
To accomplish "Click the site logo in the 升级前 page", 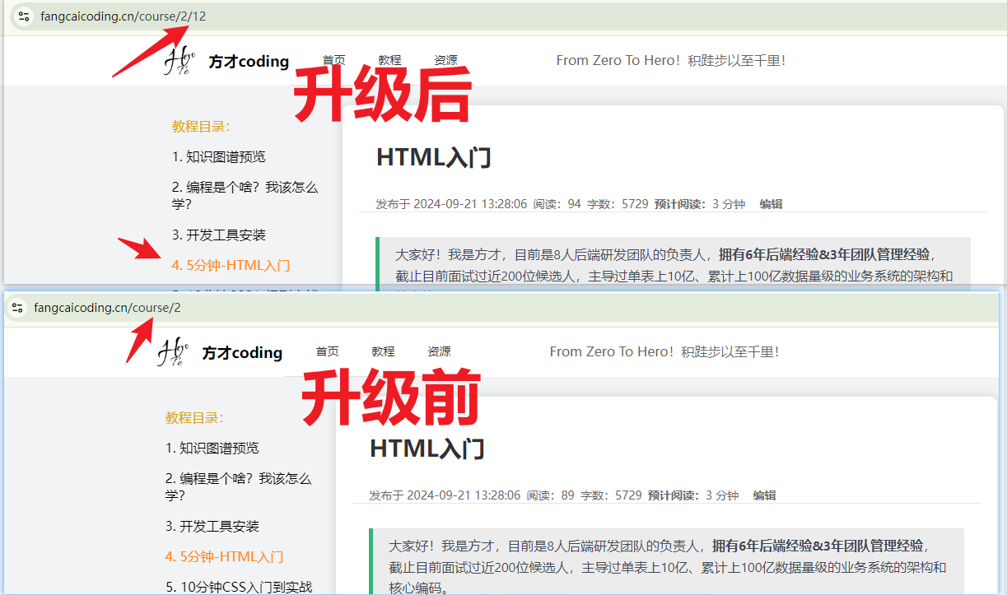I will click(x=173, y=352).
